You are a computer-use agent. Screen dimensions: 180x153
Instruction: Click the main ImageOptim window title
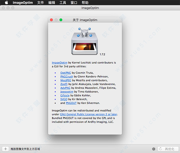point(90,8)
